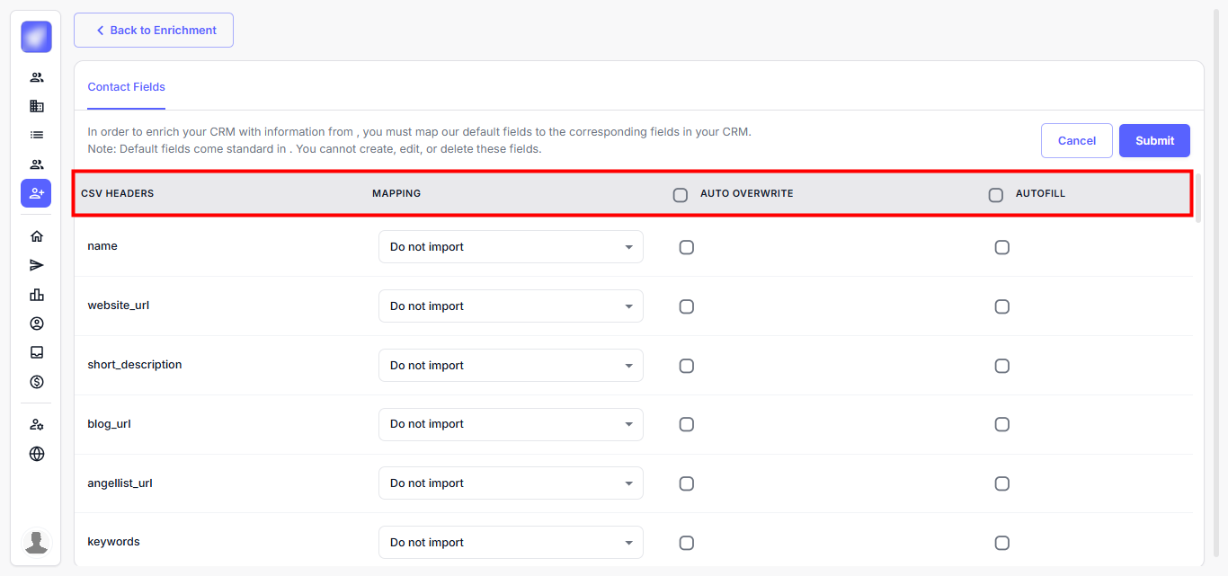Click the Submit button
The width and height of the screenshot is (1228, 576).
click(1154, 140)
